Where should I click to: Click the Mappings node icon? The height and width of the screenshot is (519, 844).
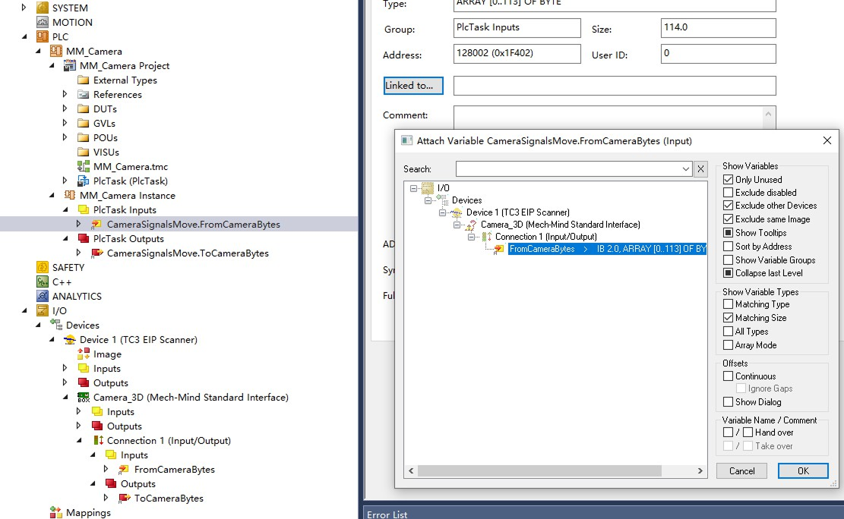pyautogui.click(x=55, y=512)
